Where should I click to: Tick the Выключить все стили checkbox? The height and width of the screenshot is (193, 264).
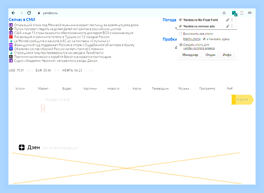(x=180, y=34)
